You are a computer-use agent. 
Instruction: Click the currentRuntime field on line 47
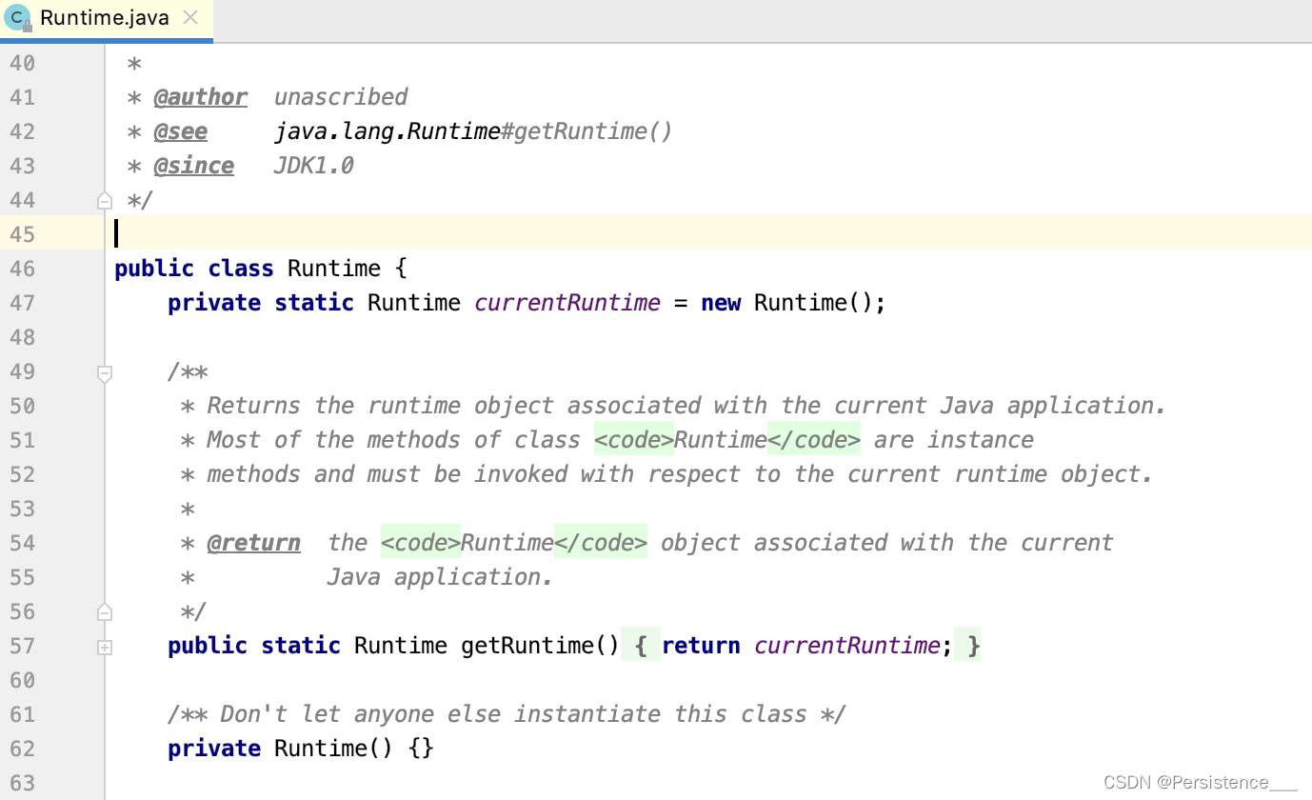point(567,303)
